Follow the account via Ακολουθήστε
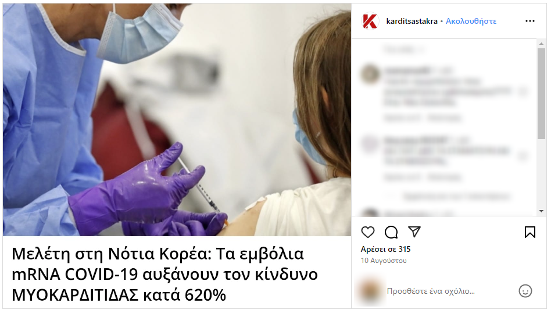 pos(471,21)
